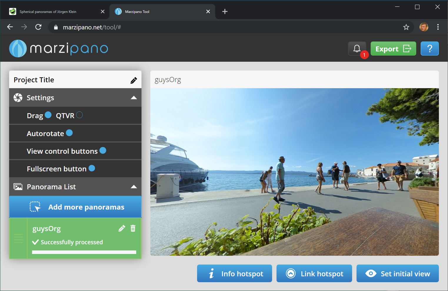Image resolution: width=448 pixels, height=291 pixels.
Task: Collapse the Settings section
Action: (x=134, y=97)
